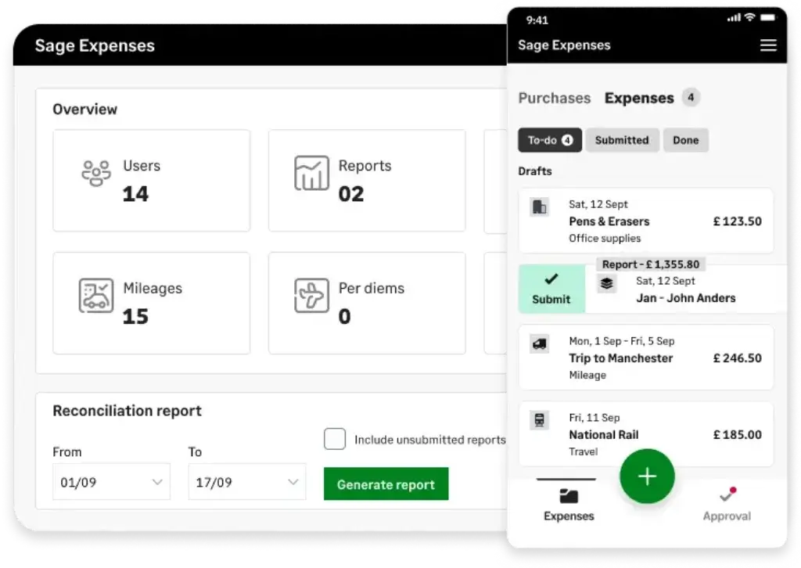Open the Pens & Erasers expense

[646, 221]
